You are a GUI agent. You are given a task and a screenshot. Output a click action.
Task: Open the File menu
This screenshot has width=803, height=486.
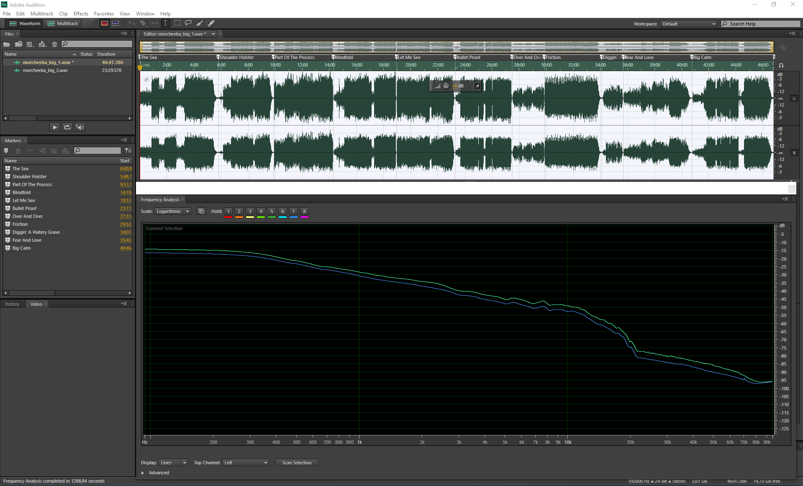tap(7, 14)
